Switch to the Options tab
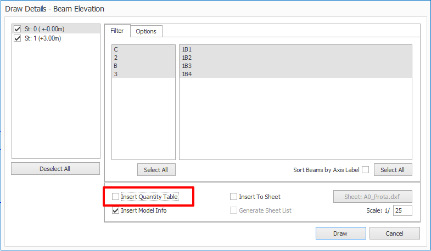The image size is (431, 251). coord(146,31)
